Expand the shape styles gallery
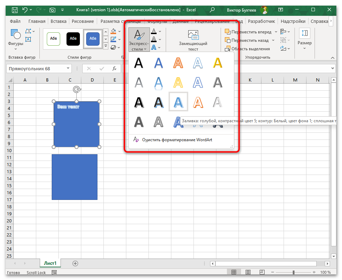 [x=106, y=46]
